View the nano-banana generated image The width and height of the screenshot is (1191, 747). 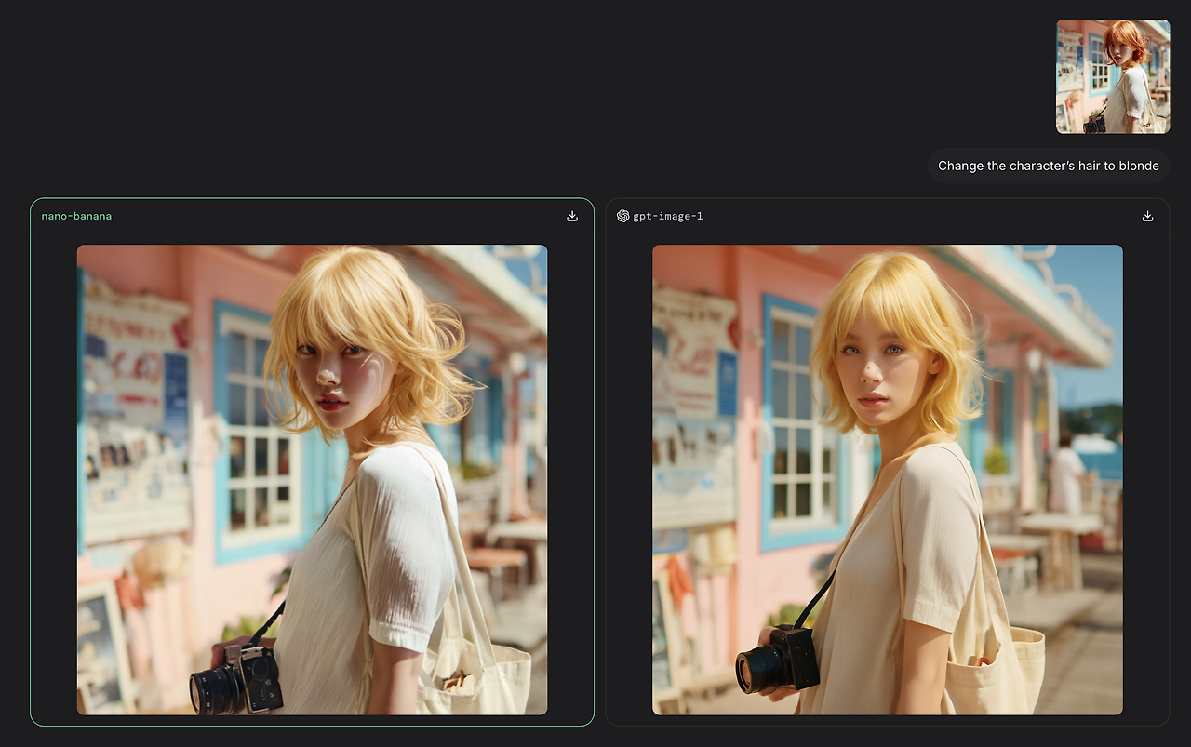[312, 479]
